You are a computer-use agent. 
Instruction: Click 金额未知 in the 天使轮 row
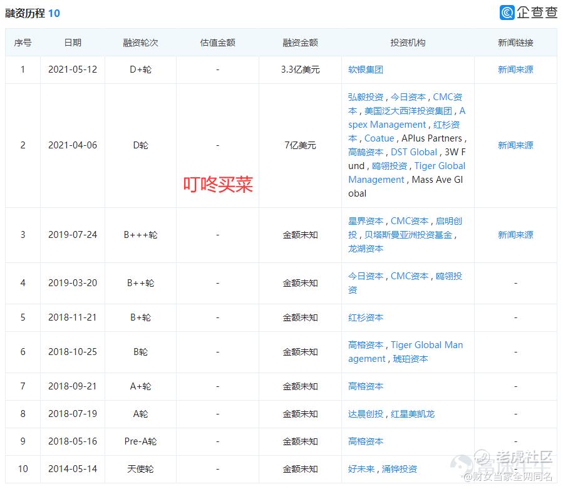(300, 469)
